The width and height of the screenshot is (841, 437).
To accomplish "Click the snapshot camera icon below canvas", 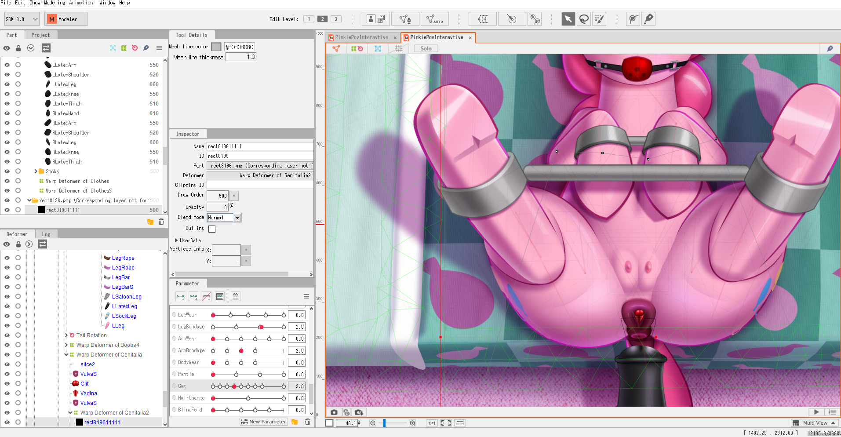I will [334, 412].
